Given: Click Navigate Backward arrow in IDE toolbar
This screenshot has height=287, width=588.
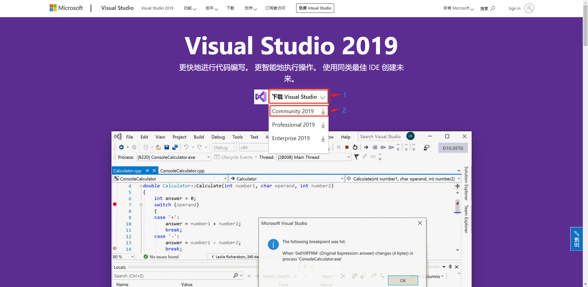Looking at the screenshot, I should pyautogui.click(x=121, y=147).
